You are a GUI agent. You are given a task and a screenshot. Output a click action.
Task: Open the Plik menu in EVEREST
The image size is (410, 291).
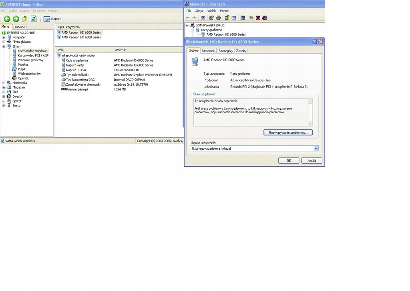click(x=3, y=11)
